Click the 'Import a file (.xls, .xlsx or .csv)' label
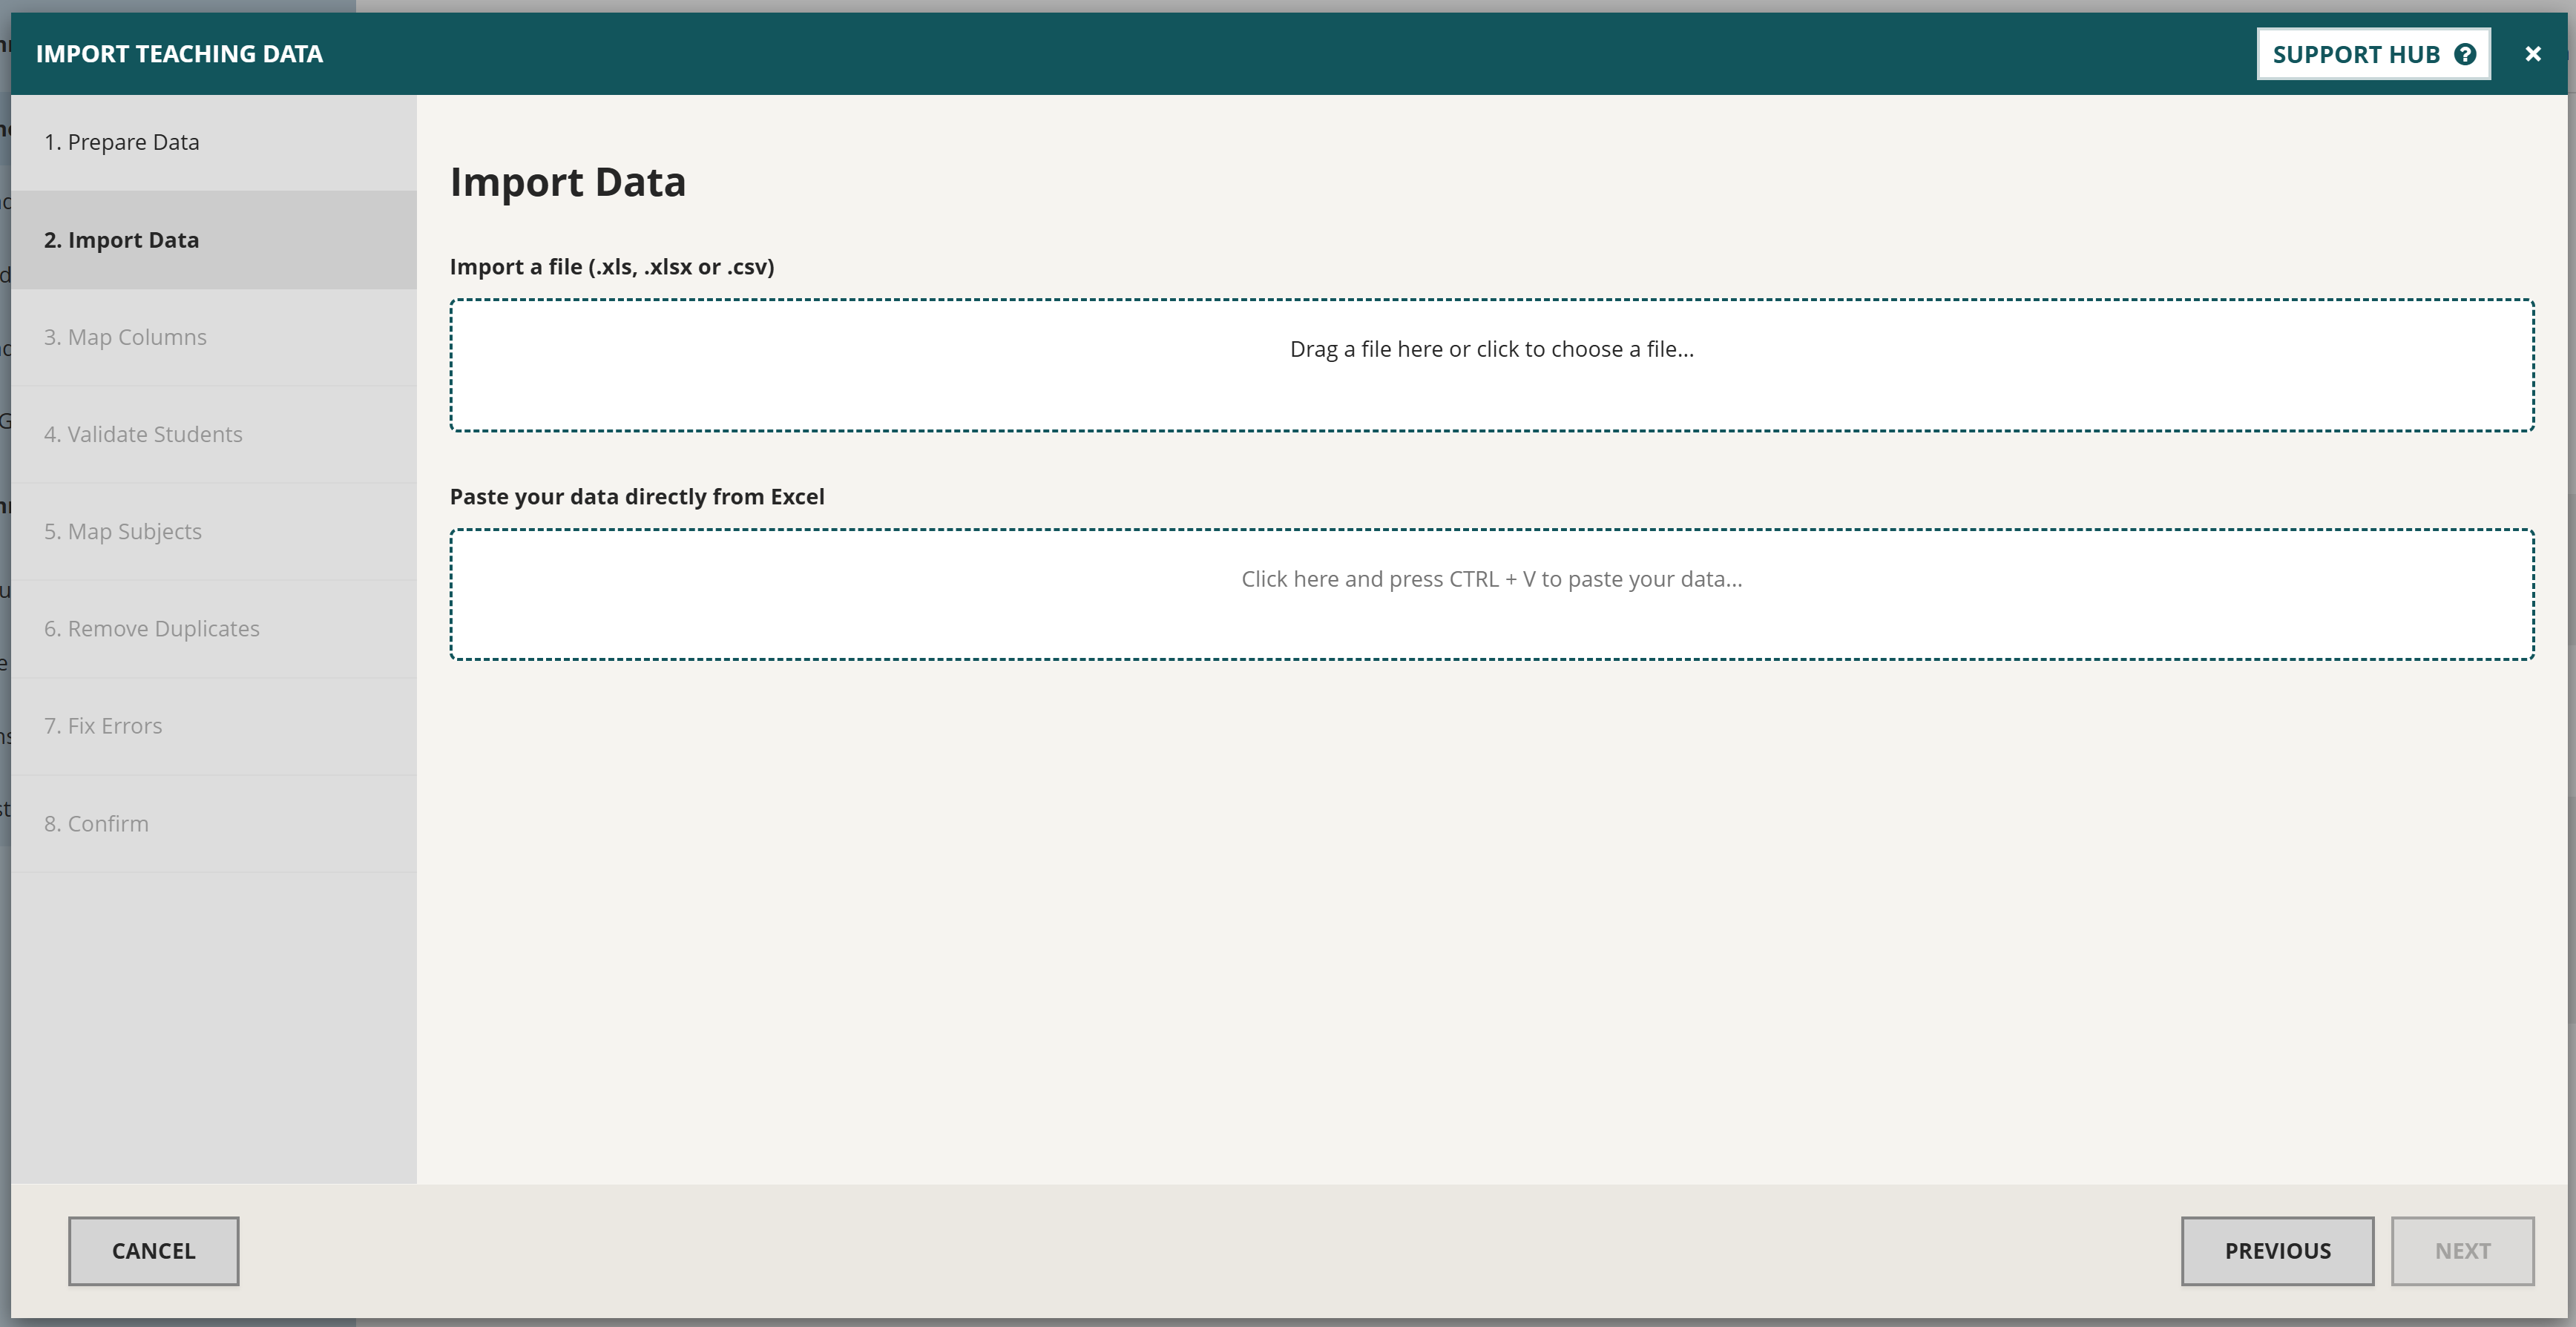Screen dimensions: 2576x1327 point(612,267)
